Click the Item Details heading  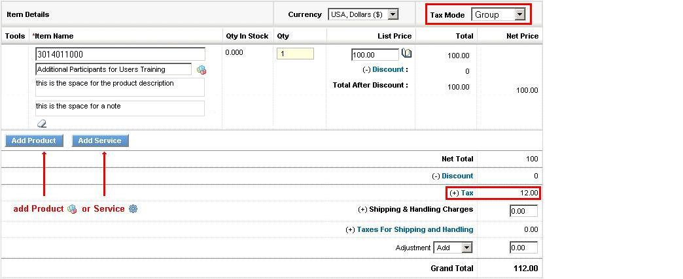(28, 14)
